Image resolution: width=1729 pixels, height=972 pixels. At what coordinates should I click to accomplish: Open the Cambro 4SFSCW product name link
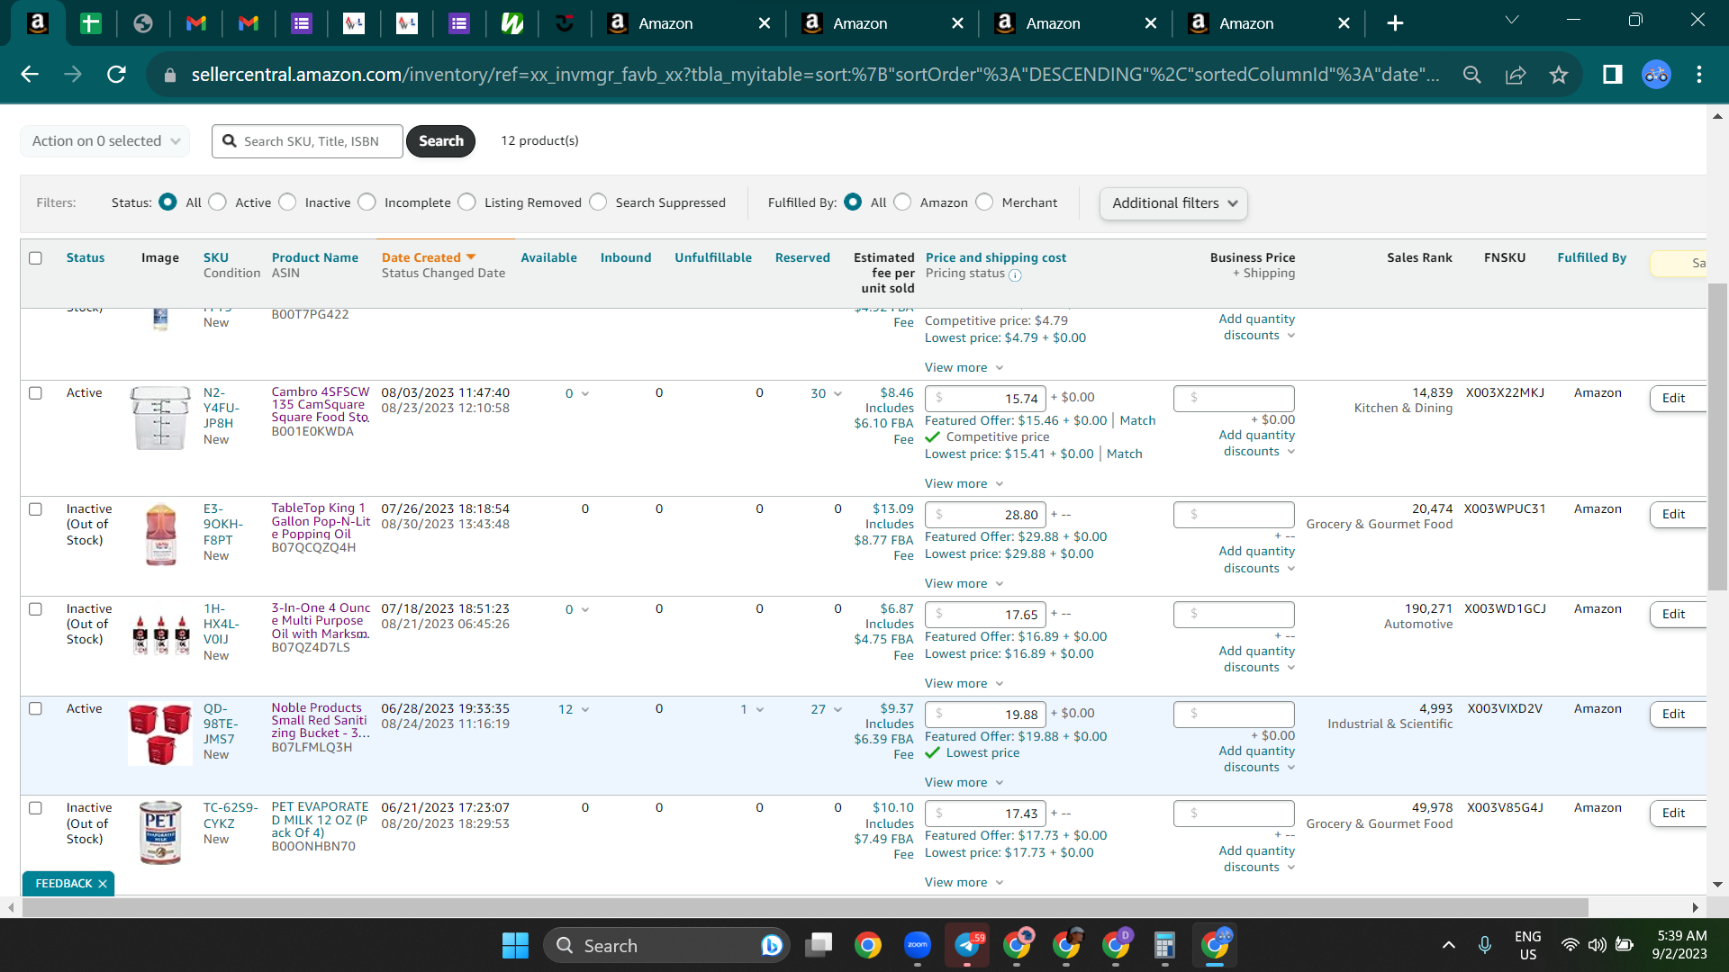pos(321,405)
